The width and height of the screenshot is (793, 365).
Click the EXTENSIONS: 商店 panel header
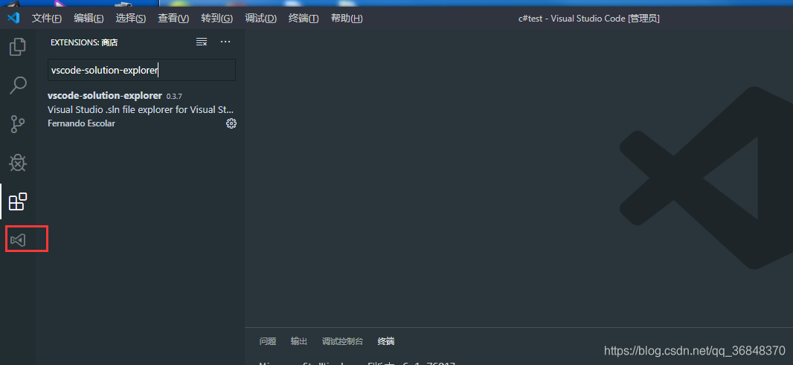84,42
